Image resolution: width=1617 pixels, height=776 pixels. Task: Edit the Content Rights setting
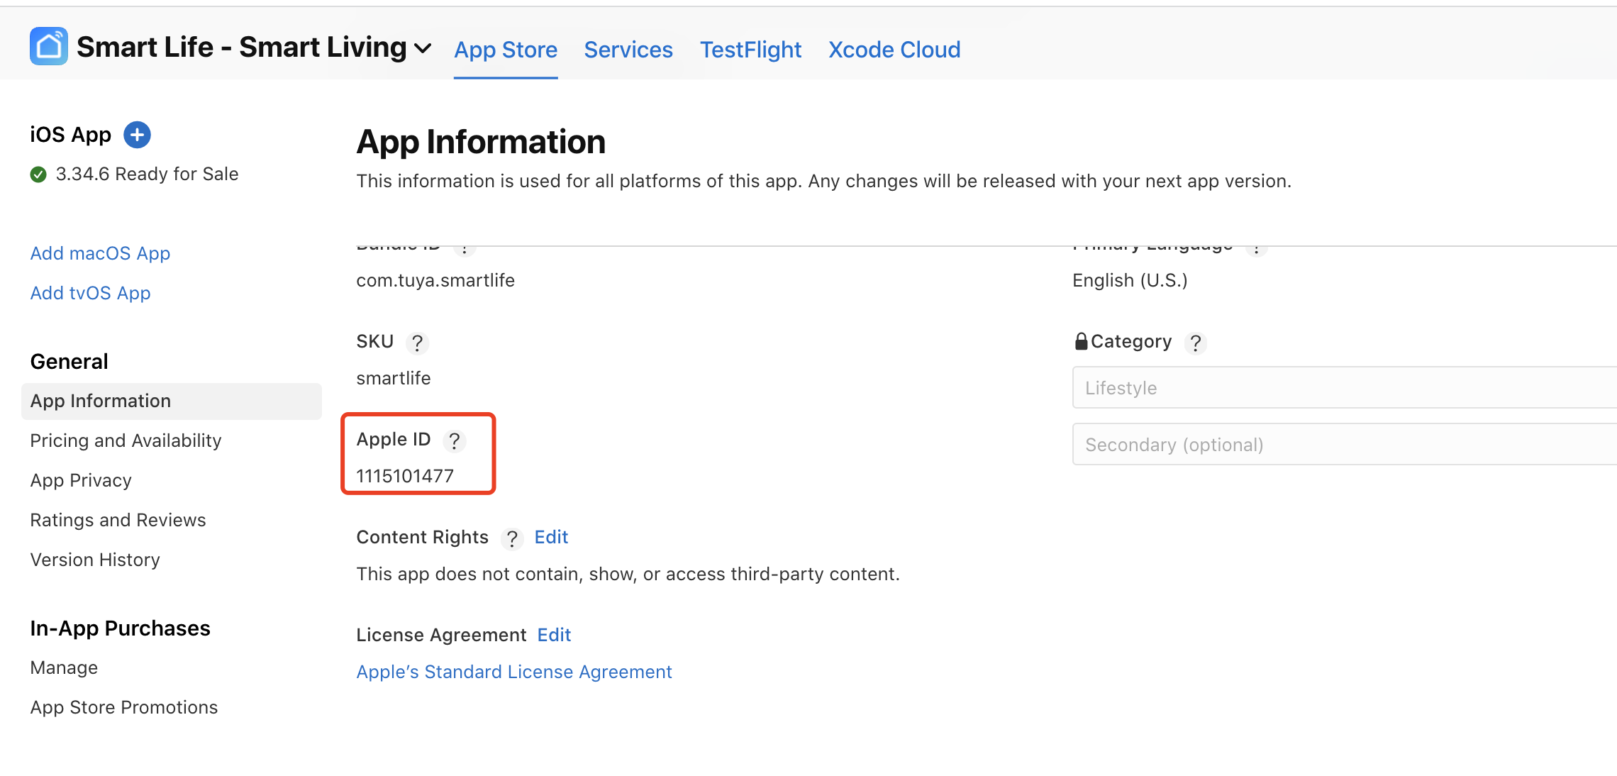pyautogui.click(x=551, y=538)
